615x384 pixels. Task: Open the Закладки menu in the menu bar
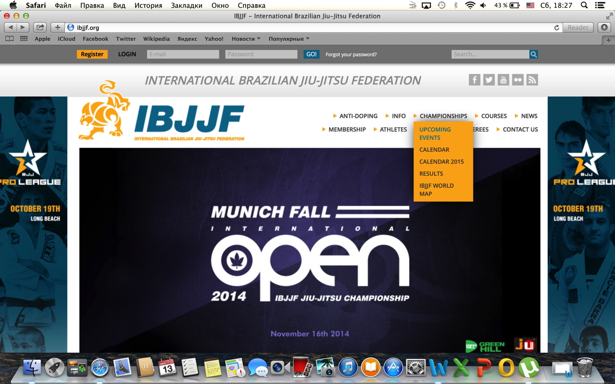186,5
